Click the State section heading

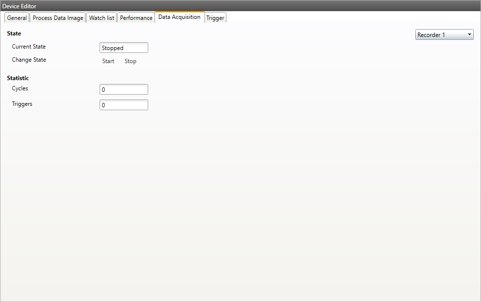[x=14, y=33]
